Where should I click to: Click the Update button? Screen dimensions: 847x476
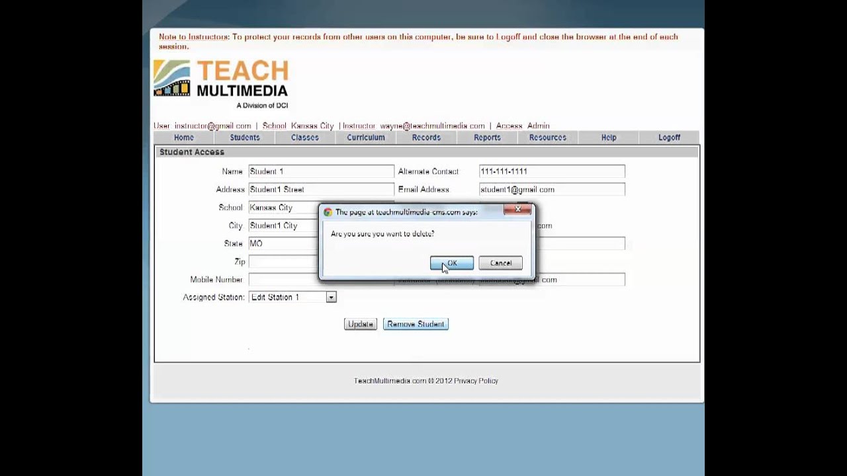[x=361, y=324]
